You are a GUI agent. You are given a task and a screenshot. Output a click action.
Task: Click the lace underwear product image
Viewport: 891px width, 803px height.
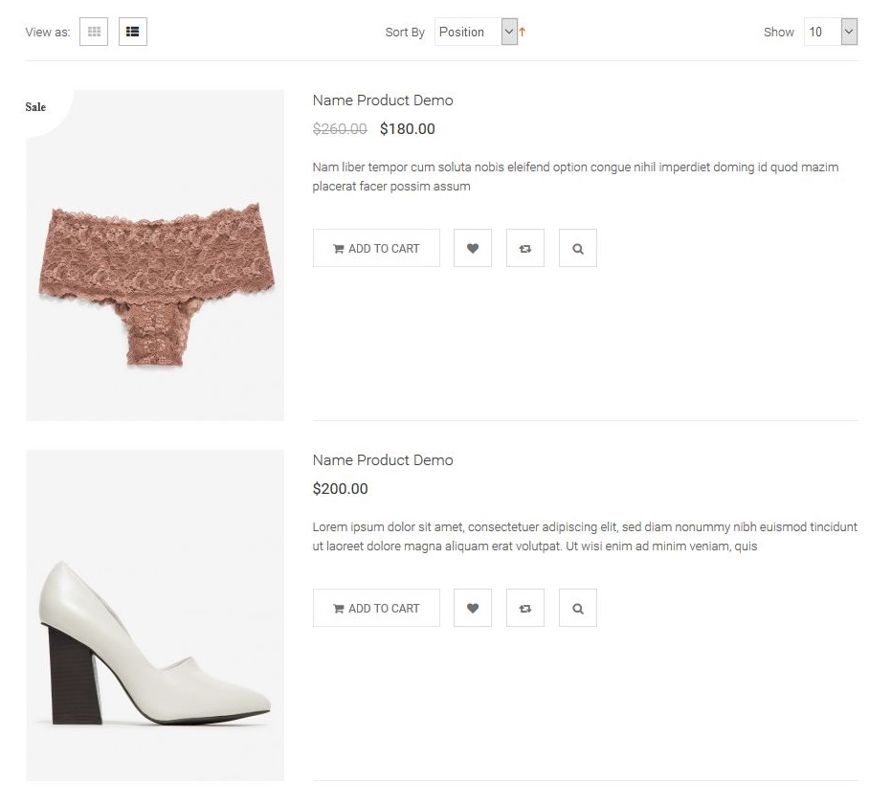(x=156, y=284)
